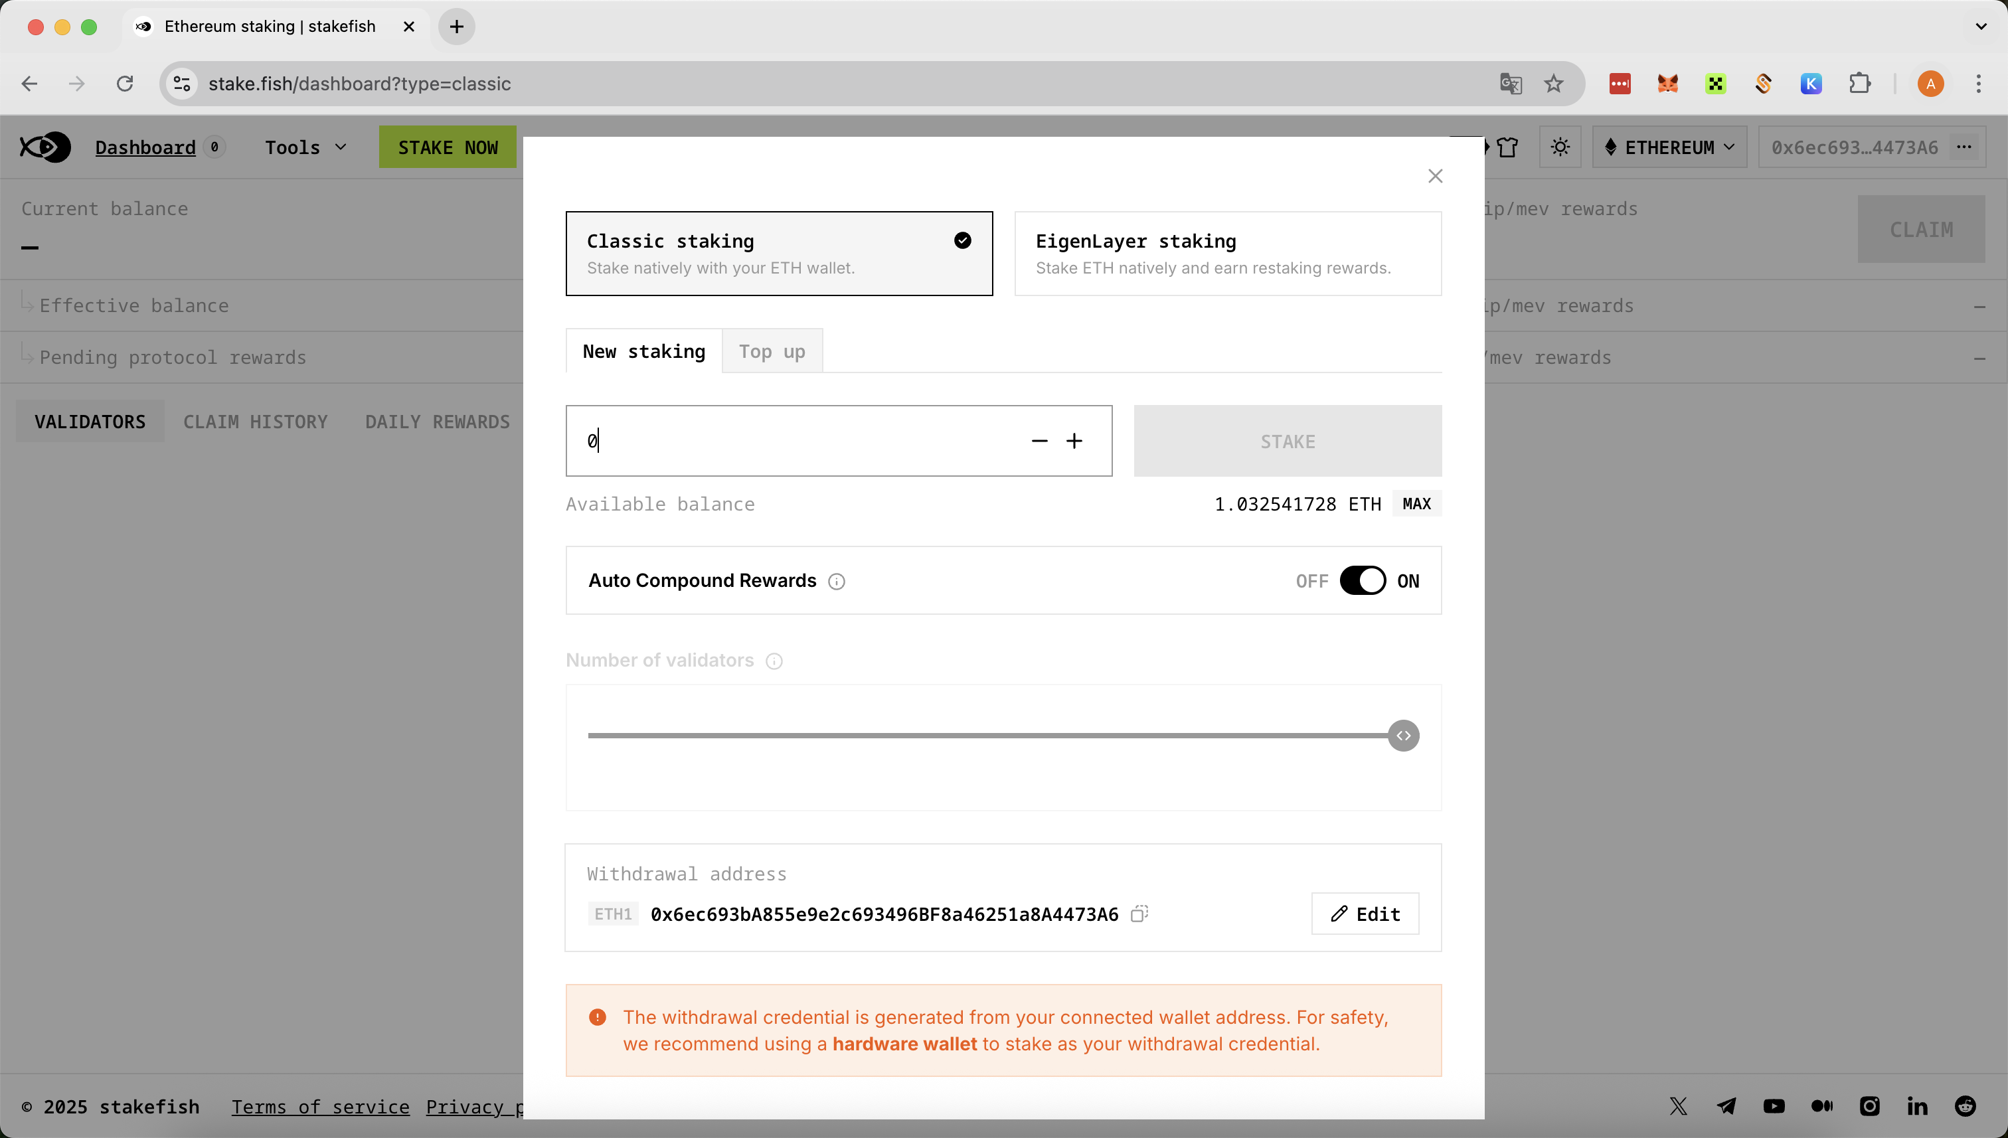Image resolution: width=2008 pixels, height=1138 pixels.
Task: Open the LinkedIn social link
Action: [1917, 1106]
